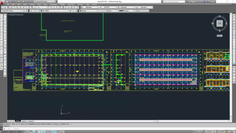The image size is (236, 133).
Task: Expand the SP-ARSA layer dropdown
Action: click(x=68, y=11)
